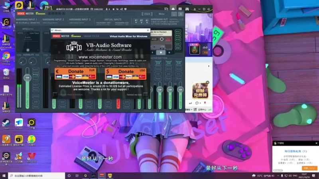Toggle A3 bus on Hardware Input 1 strip

pos(36,79)
